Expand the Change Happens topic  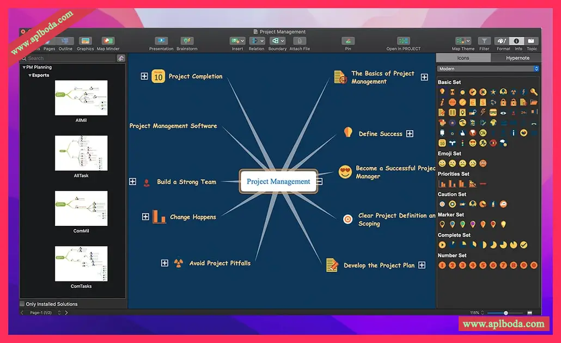click(x=145, y=217)
